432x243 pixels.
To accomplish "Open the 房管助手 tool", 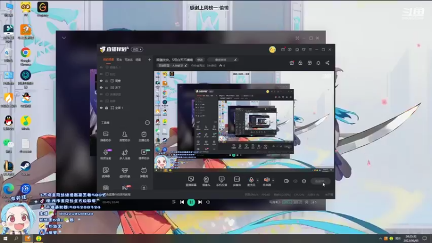I will [x=125, y=137].
